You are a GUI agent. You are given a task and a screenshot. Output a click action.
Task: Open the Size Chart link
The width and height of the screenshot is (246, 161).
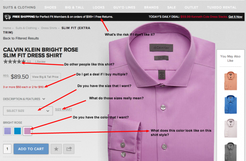[63, 110]
